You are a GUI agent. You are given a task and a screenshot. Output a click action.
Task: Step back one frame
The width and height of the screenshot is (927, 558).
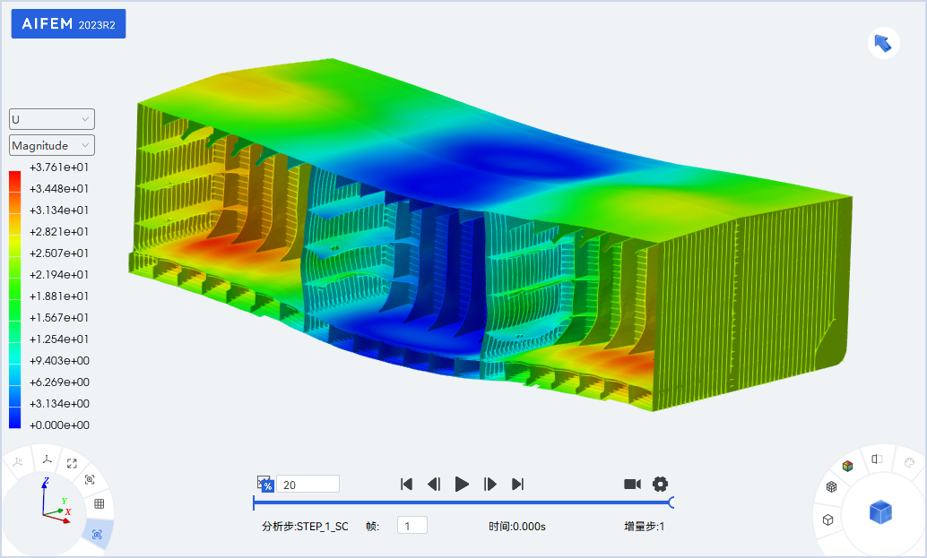click(434, 485)
